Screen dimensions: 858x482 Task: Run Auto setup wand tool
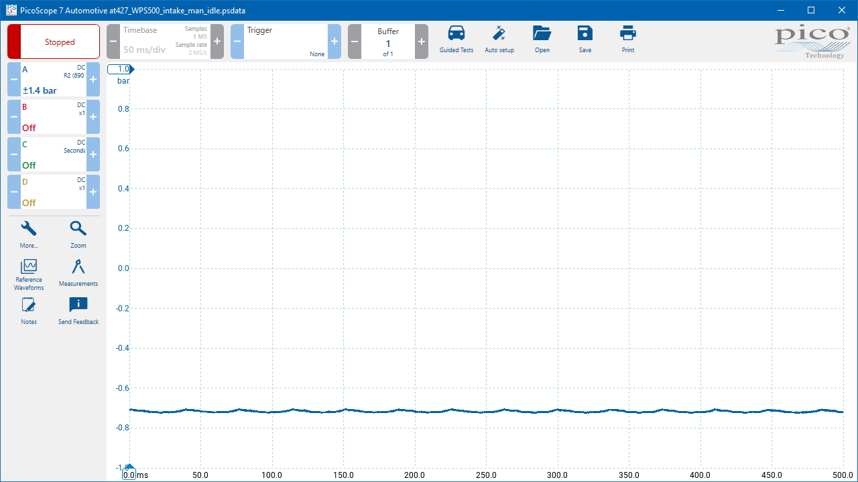click(x=499, y=40)
